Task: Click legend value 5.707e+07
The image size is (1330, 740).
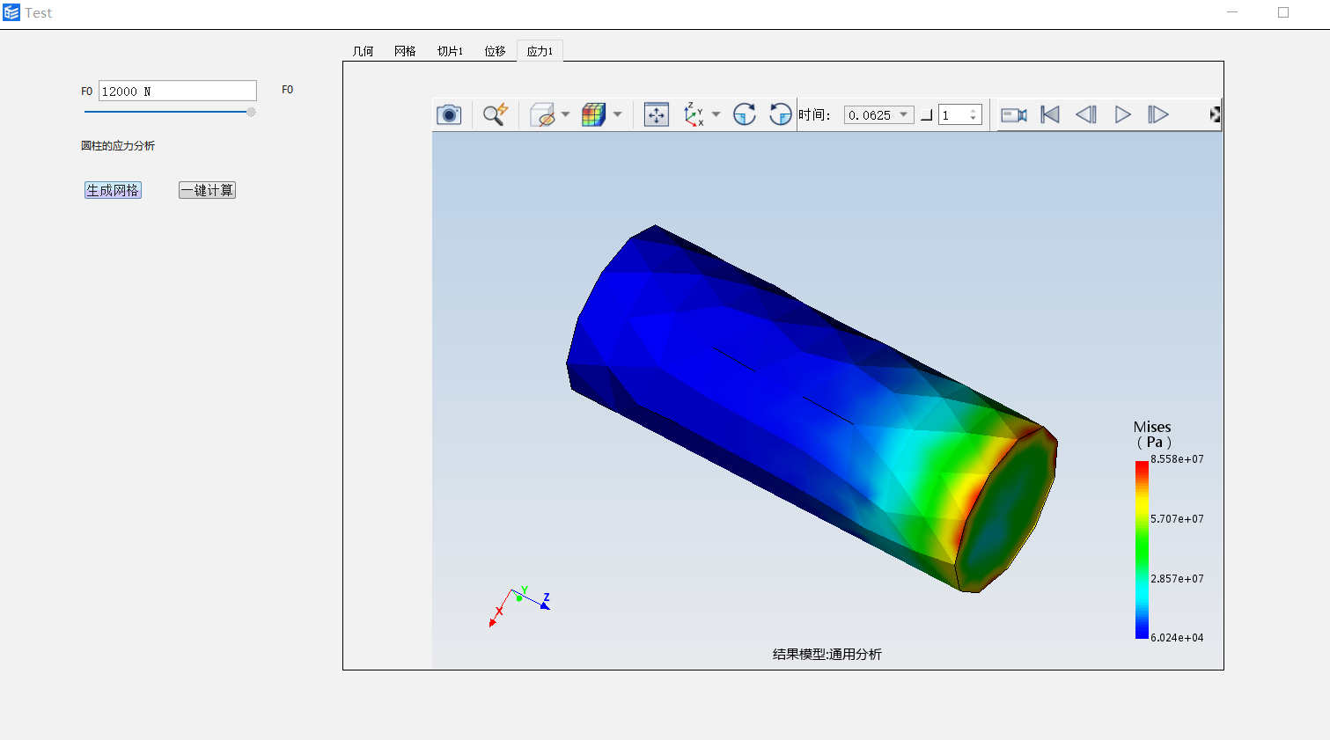Action: [1177, 519]
